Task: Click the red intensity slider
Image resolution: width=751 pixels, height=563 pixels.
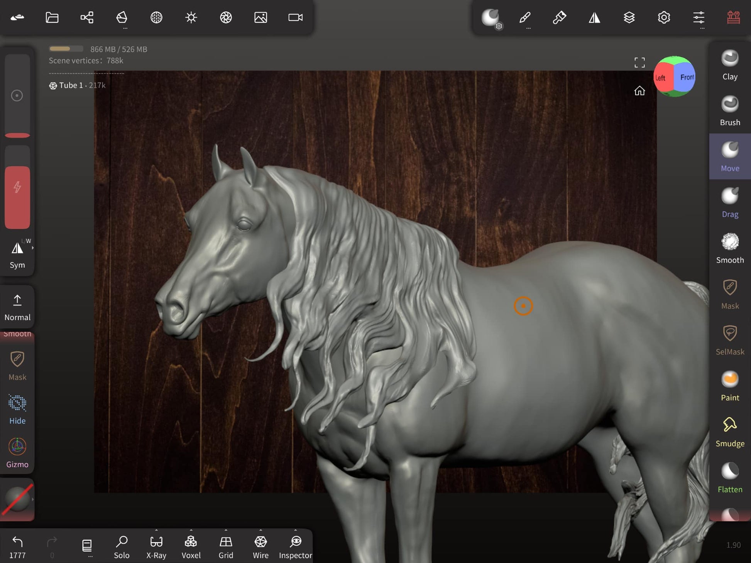Action: pos(17,197)
